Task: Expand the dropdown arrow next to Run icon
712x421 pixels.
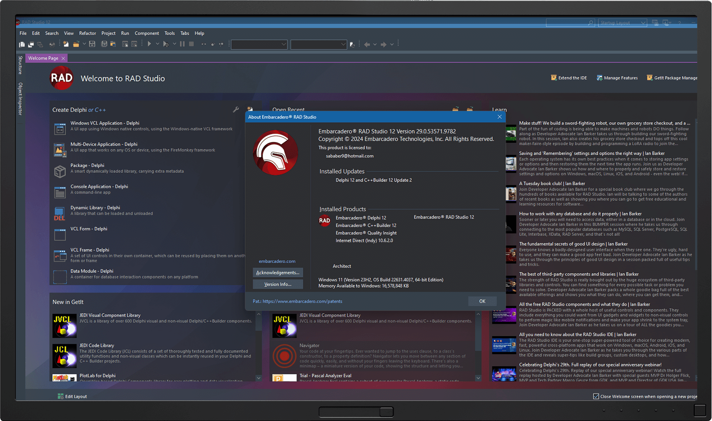Action: point(157,44)
